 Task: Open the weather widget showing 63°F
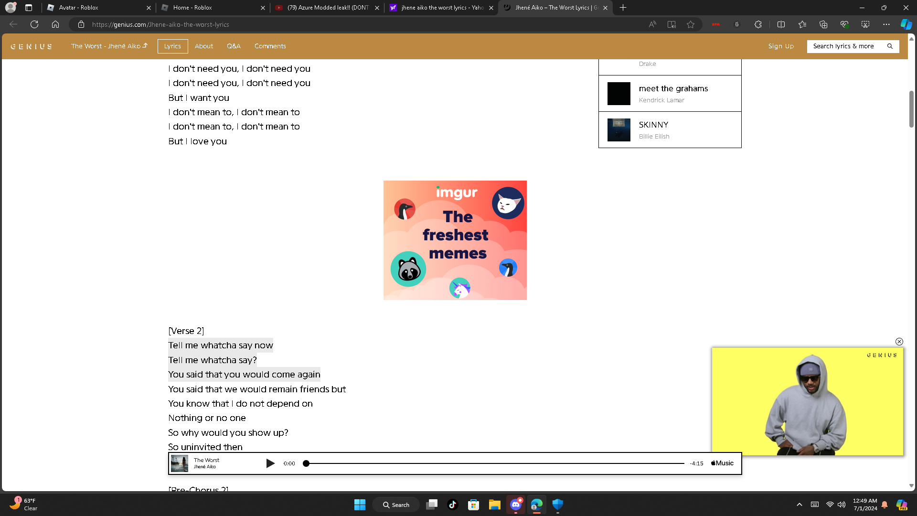tap(23, 505)
